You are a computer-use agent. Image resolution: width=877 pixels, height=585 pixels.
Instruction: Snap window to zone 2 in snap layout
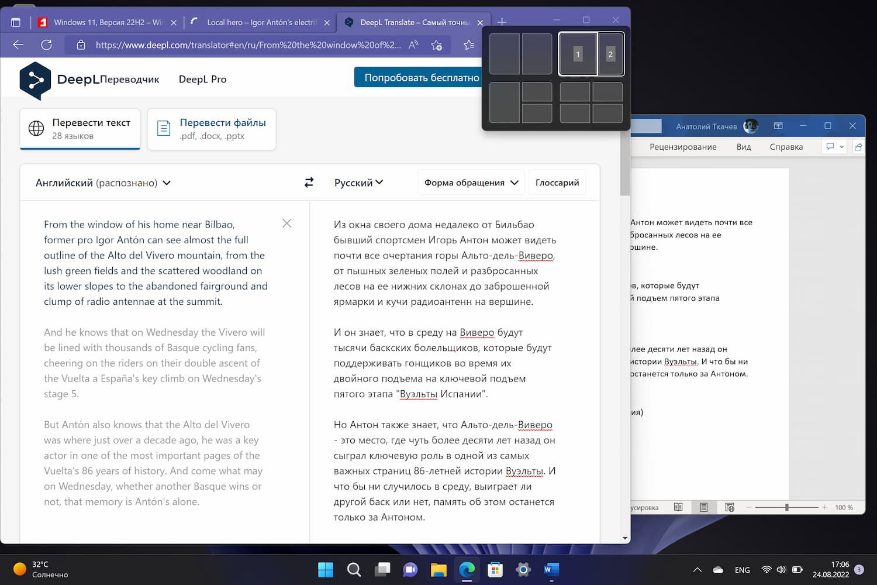pos(610,54)
